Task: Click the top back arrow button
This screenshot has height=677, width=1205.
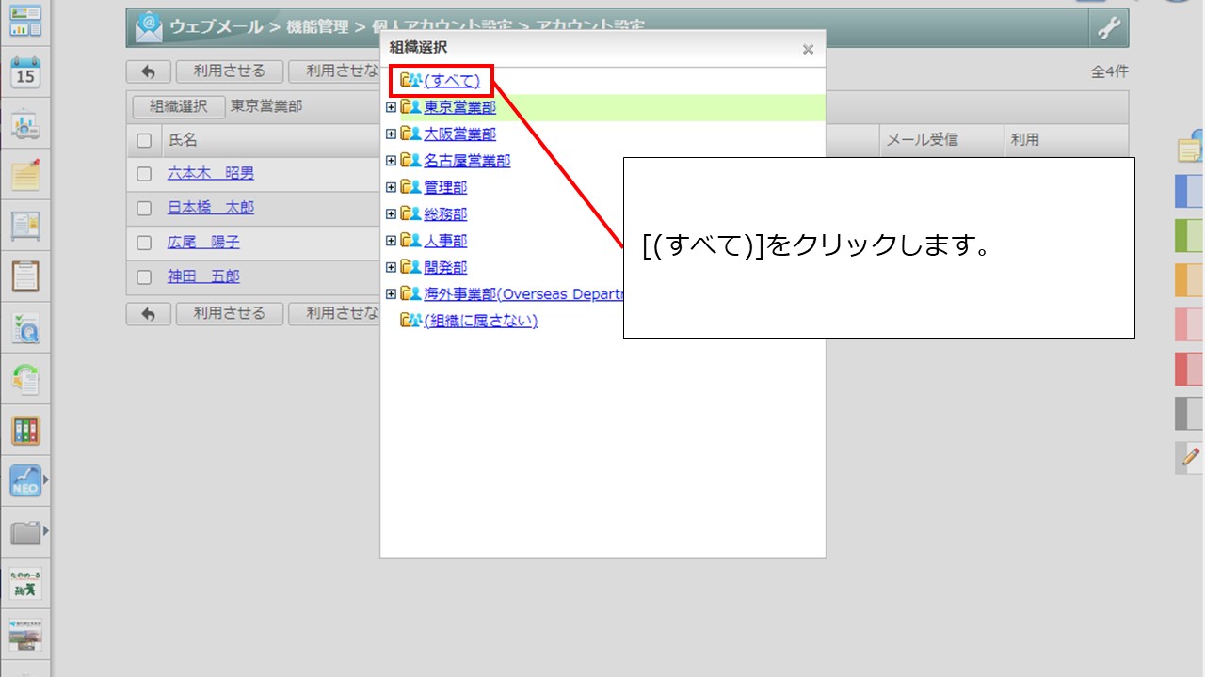Action: click(x=149, y=71)
